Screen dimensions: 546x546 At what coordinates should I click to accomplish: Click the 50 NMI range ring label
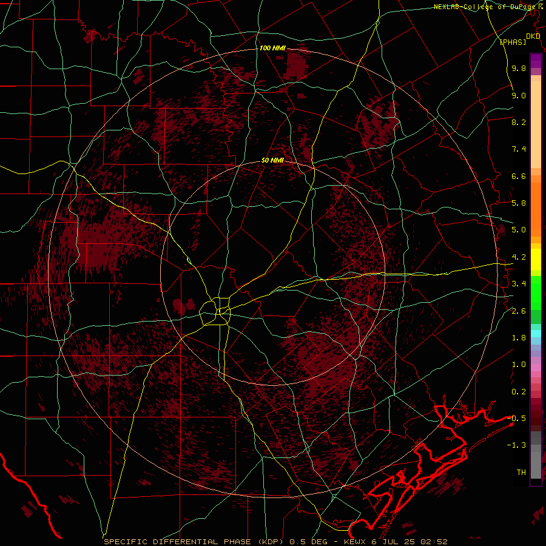(x=272, y=160)
